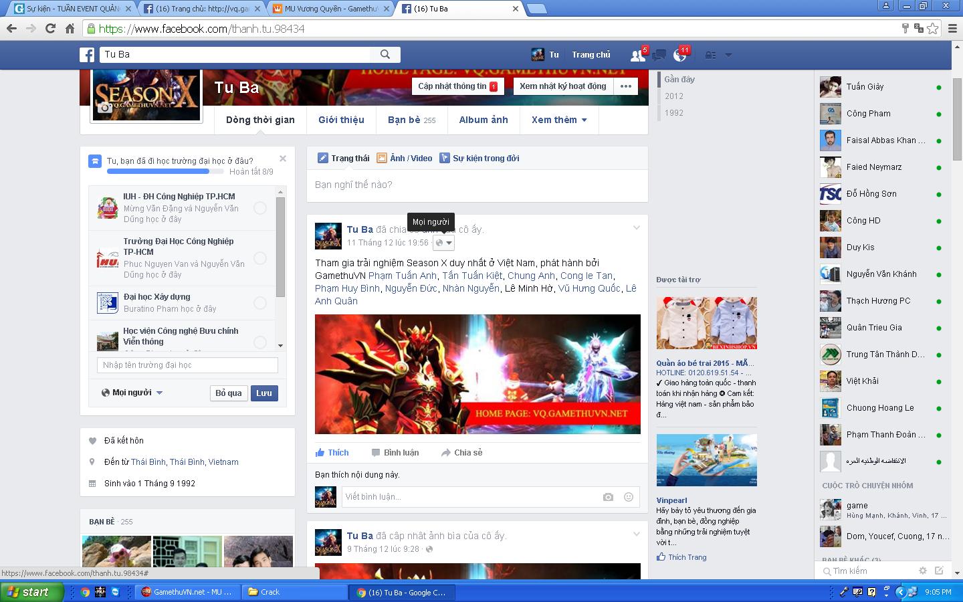Click the Sự kiện trong đời icon

click(x=445, y=159)
